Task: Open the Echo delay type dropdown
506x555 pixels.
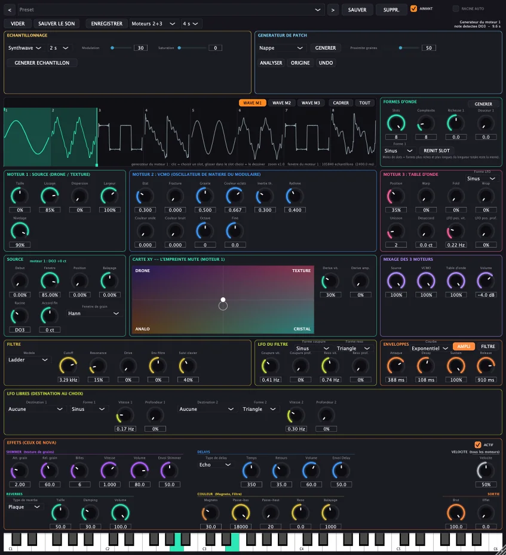Action: tap(215, 465)
